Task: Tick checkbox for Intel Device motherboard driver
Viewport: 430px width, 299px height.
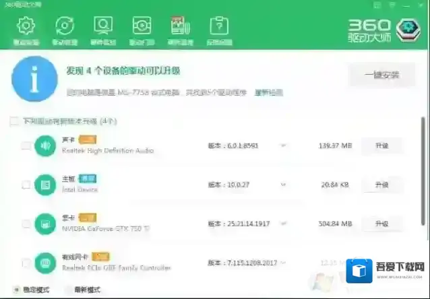Action: tap(26, 185)
